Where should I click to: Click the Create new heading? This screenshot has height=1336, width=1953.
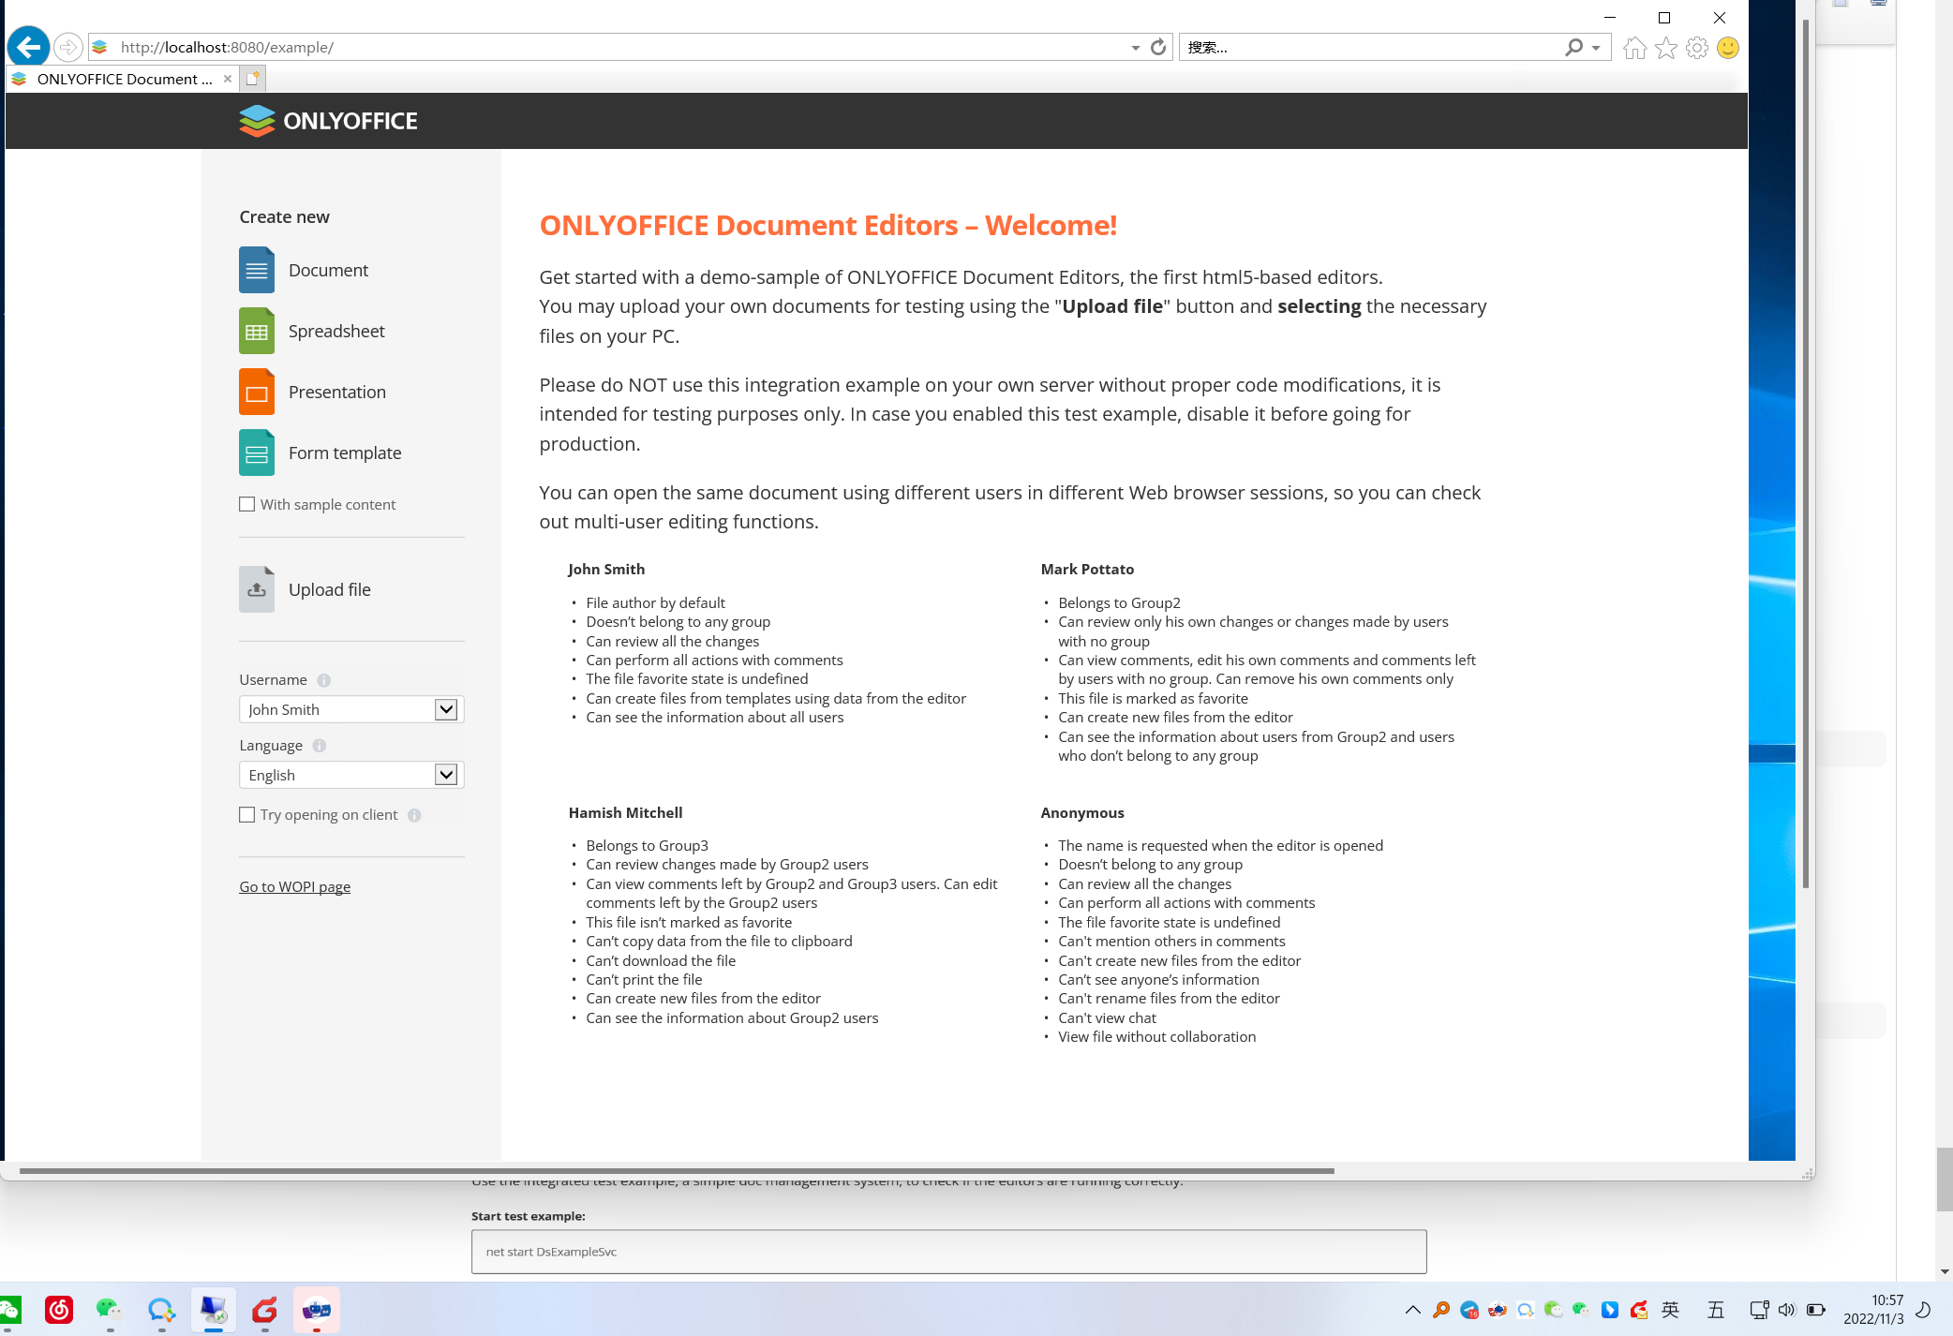click(x=284, y=216)
